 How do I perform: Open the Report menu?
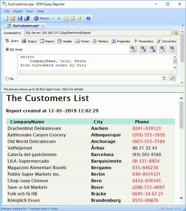click(18, 11)
